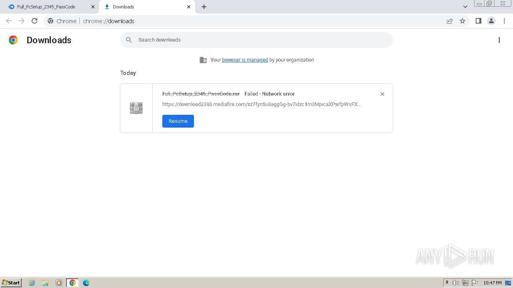This screenshot has width=513, height=288.
Task: Expand the tab search dropdown arrow
Action: tap(465, 7)
